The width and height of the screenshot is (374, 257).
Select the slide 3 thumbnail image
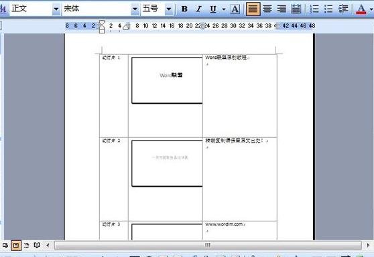[167, 232]
